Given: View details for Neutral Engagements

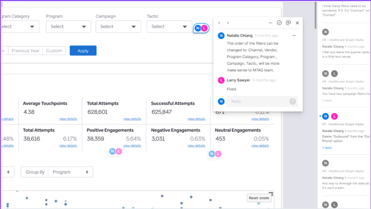Looking at the screenshot, I should [x=260, y=146].
